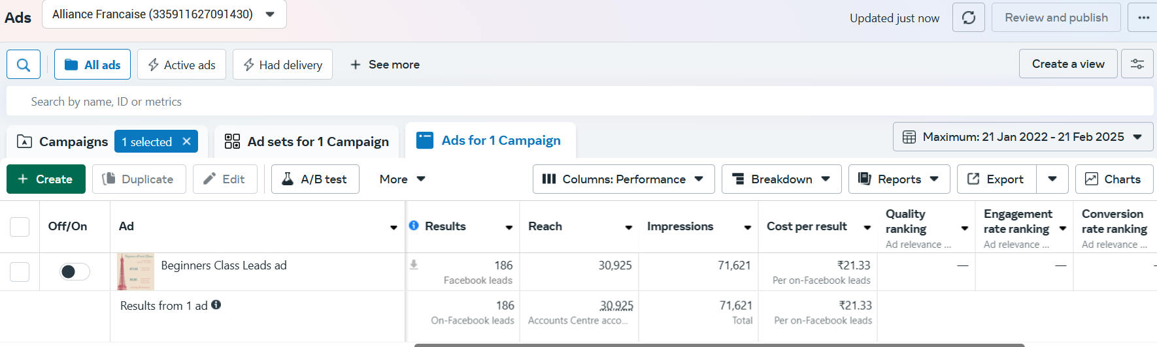
Task: Click the refresh data icon
Action: pyautogui.click(x=968, y=18)
